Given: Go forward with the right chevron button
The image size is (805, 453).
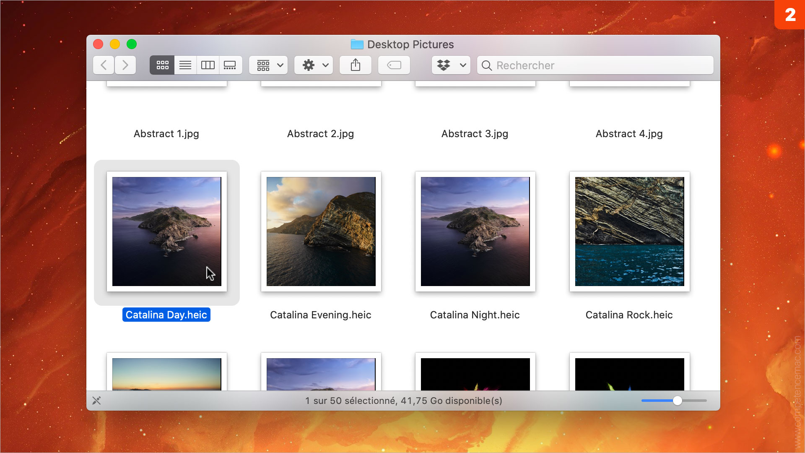Looking at the screenshot, I should [125, 65].
